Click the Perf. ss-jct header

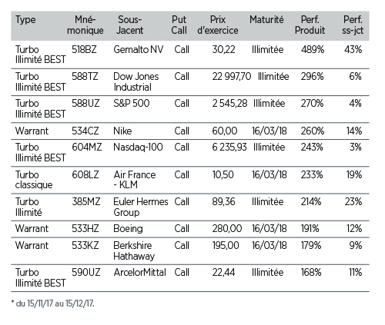click(x=353, y=25)
